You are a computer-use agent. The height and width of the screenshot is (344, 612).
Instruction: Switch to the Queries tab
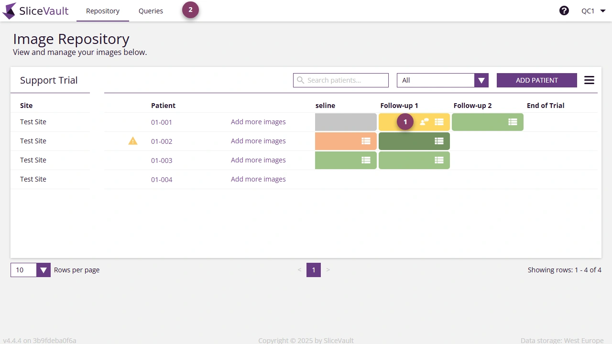(151, 11)
